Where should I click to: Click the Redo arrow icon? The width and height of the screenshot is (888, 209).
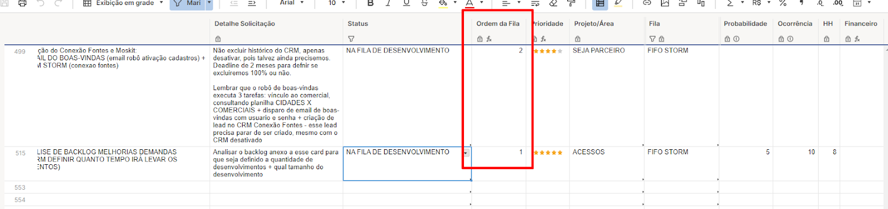click(58, 3)
